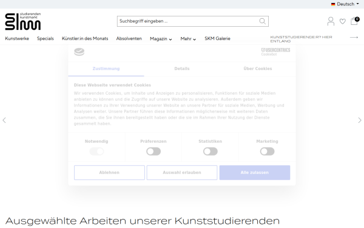The height and width of the screenshot is (228, 364).
Task: Open the Kunstwerke menu item
Action: coord(17,38)
